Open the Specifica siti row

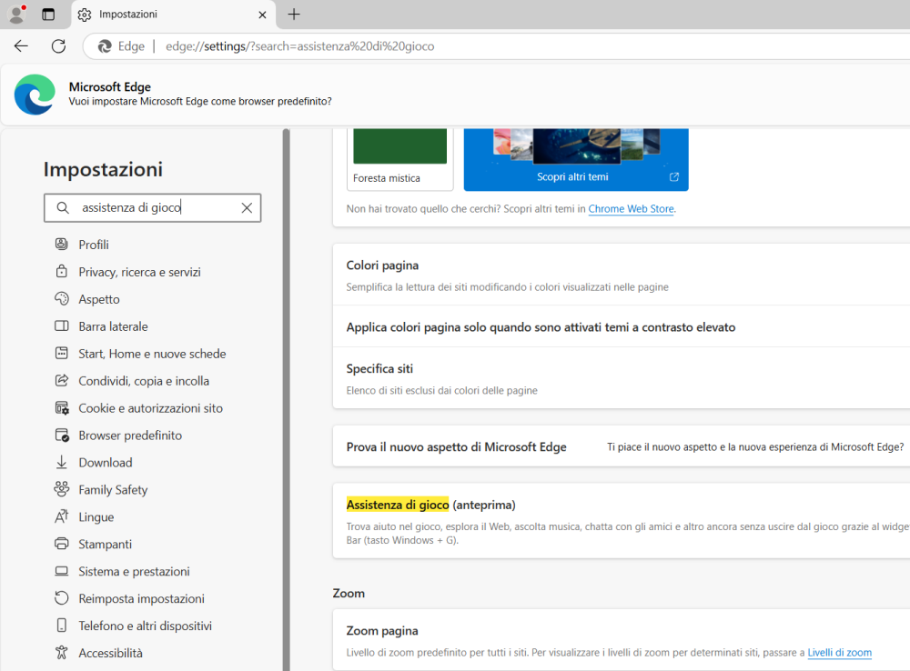coord(621,378)
